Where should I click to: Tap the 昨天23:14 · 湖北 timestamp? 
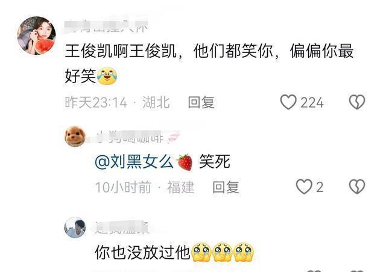[118, 102]
